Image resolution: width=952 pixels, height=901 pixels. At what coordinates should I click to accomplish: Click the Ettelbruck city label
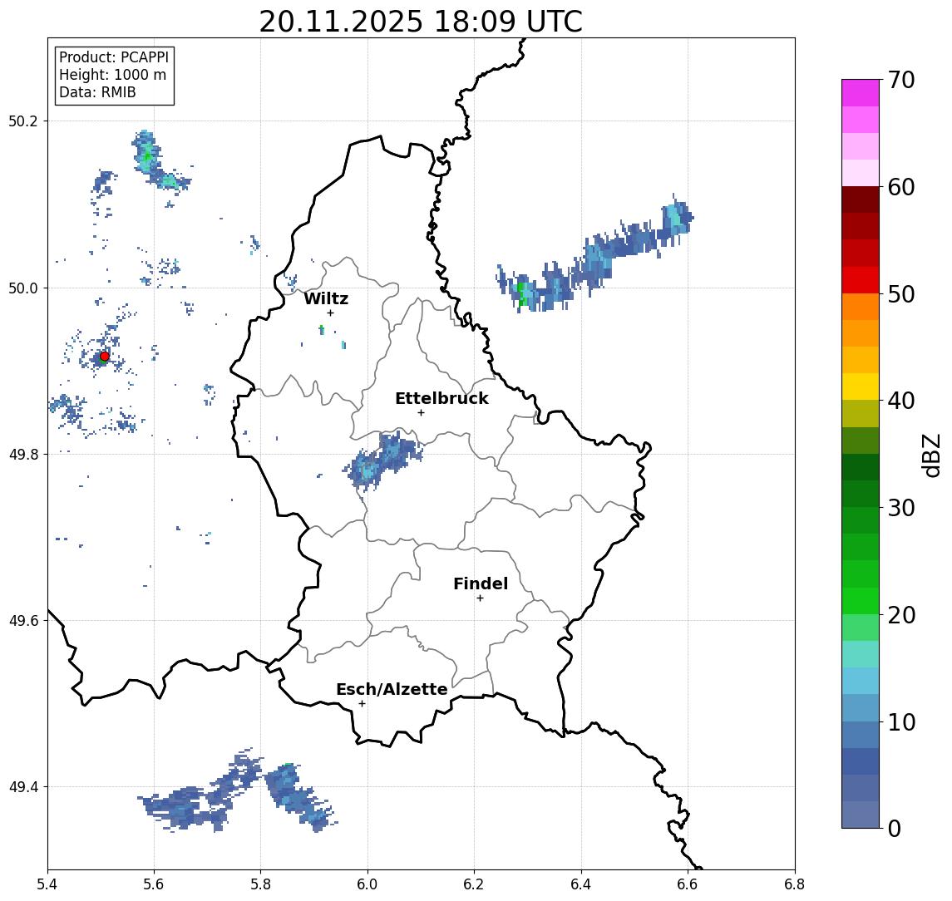(441, 398)
